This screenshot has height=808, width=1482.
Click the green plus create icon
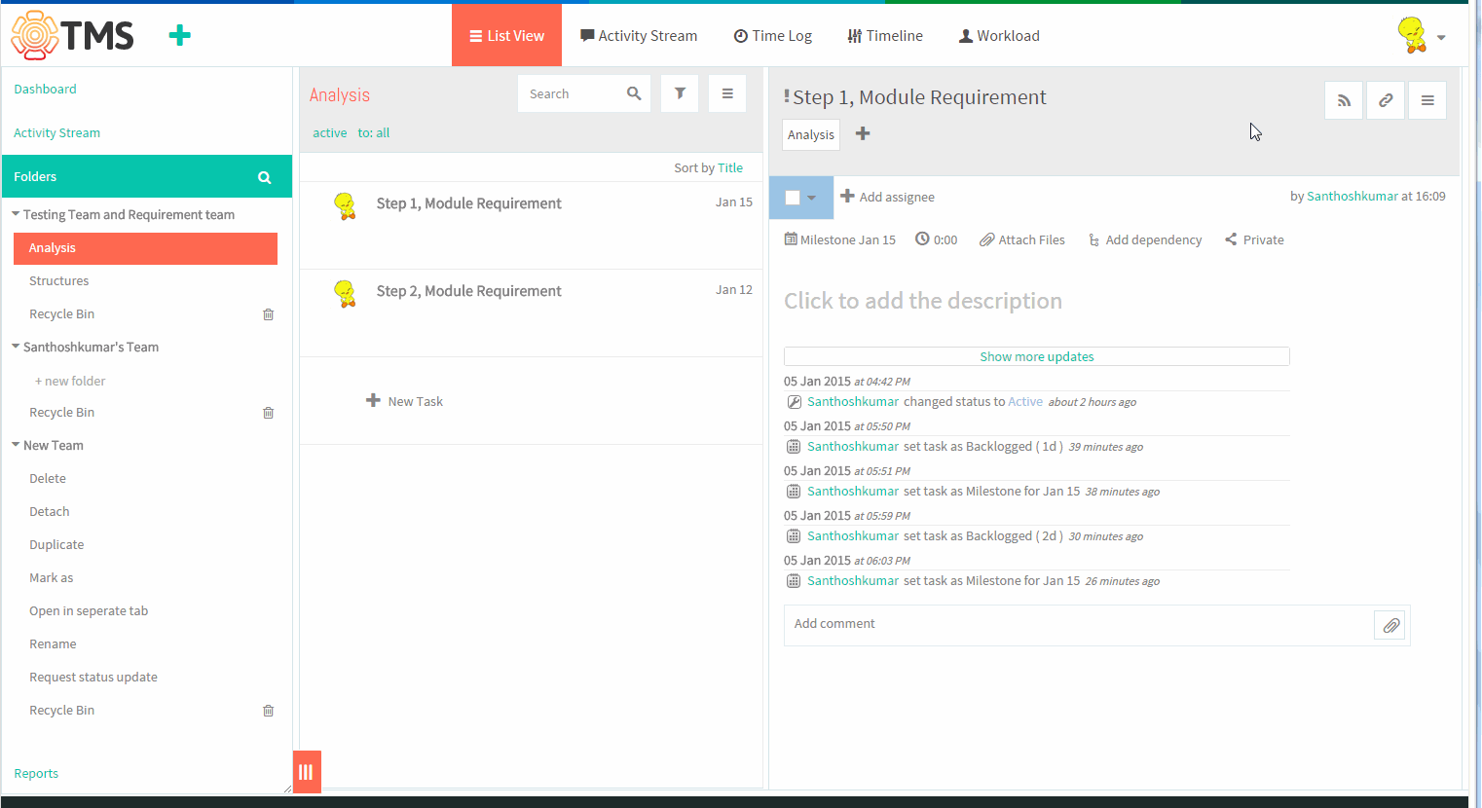(179, 36)
